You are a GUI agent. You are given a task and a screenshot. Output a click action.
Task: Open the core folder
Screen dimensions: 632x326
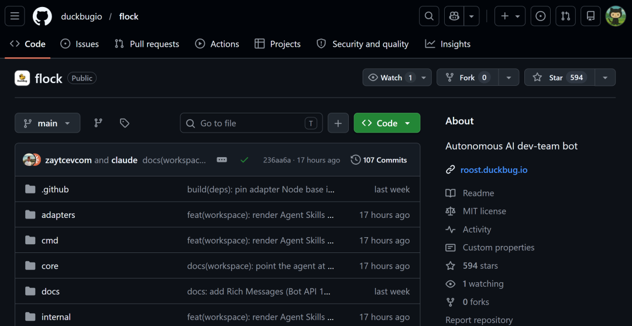(x=50, y=266)
